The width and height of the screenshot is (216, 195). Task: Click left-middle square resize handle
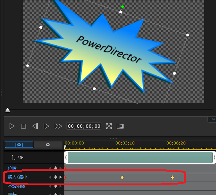pos(41,27)
